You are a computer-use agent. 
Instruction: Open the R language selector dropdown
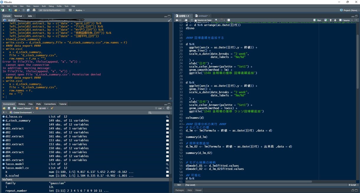click(x=5, y=112)
